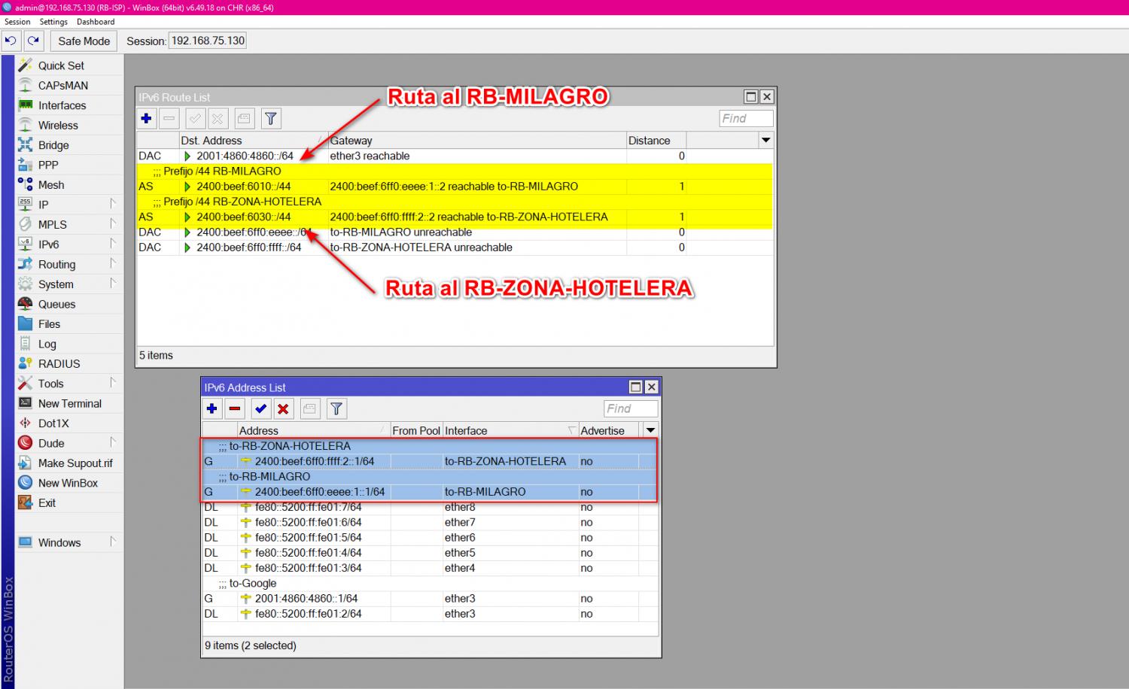Enable the selected IPv6 address
The width and height of the screenshot is (1129, 689).
[261, 408]
